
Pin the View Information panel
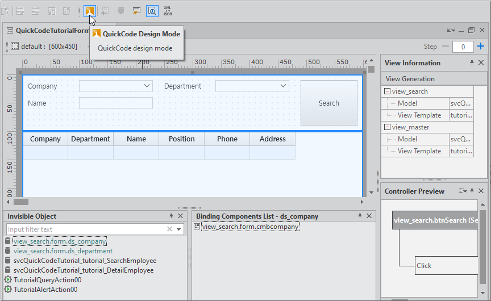coord(472,63)
